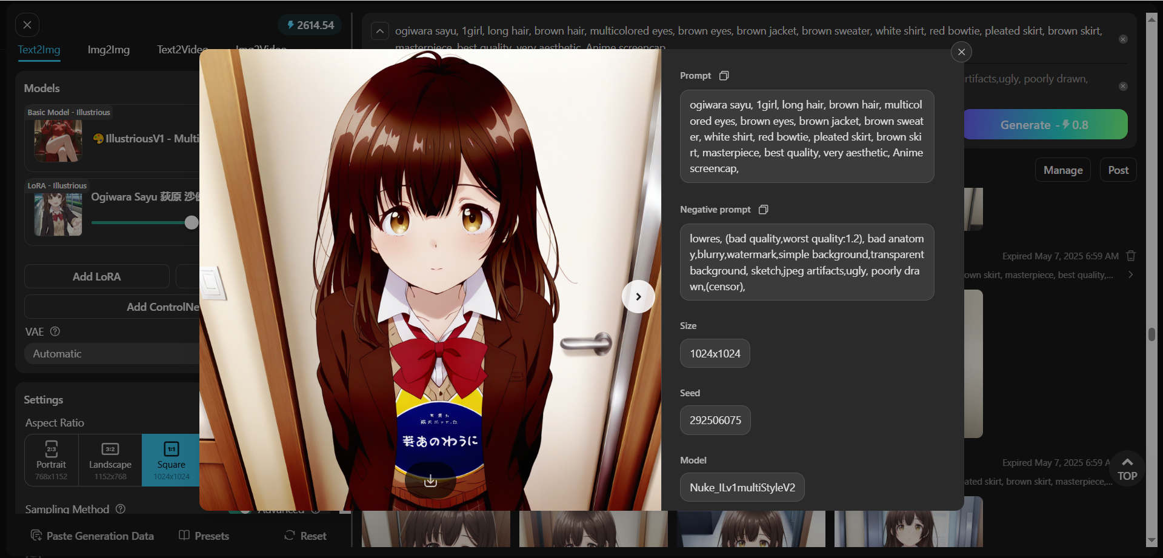Expand the first generation's prompt chevron

(x=1130, y=275)
